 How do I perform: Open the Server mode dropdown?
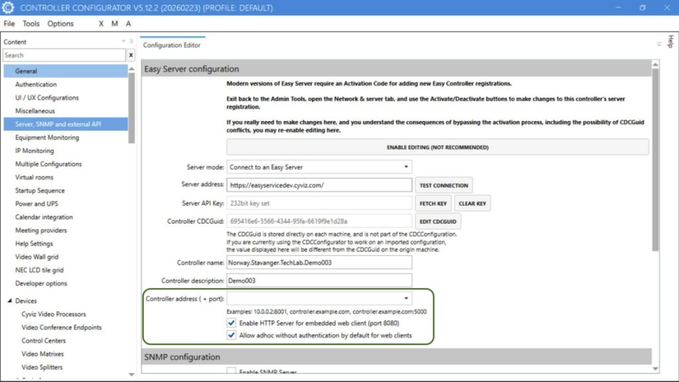coord(319,167)
